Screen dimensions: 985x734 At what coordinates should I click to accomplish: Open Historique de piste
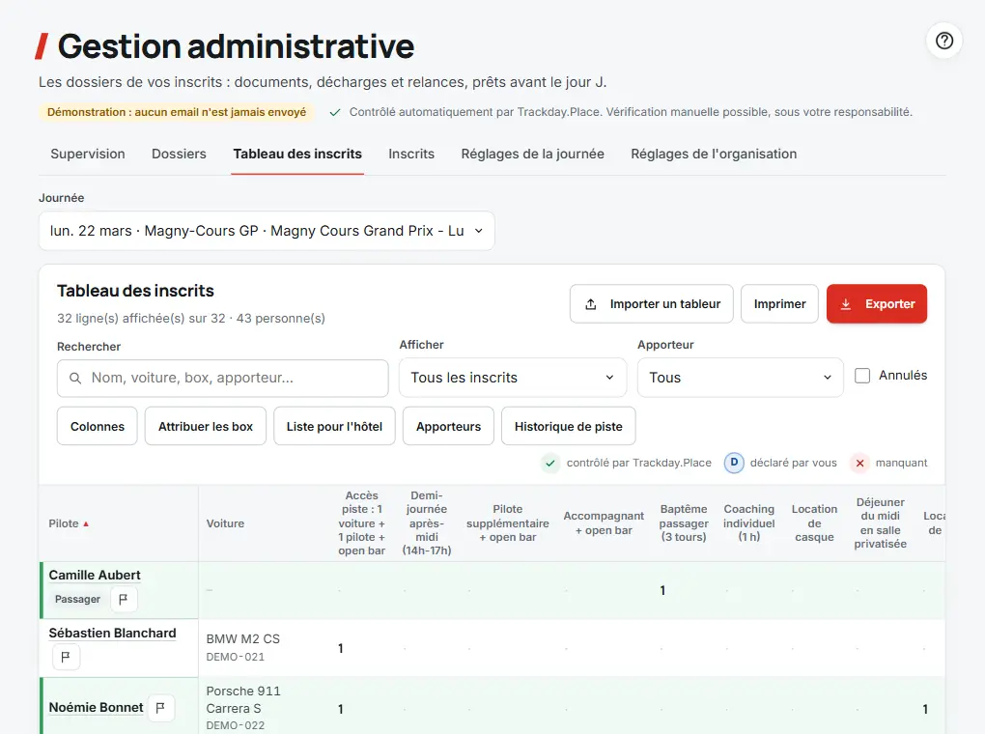569,427
